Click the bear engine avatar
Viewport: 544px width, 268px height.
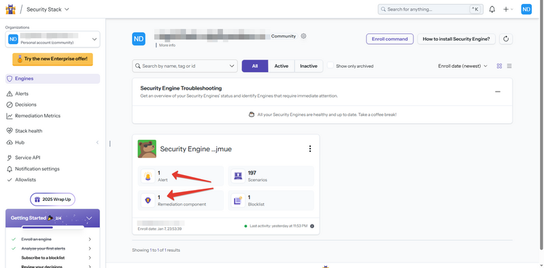coord(147,149)
